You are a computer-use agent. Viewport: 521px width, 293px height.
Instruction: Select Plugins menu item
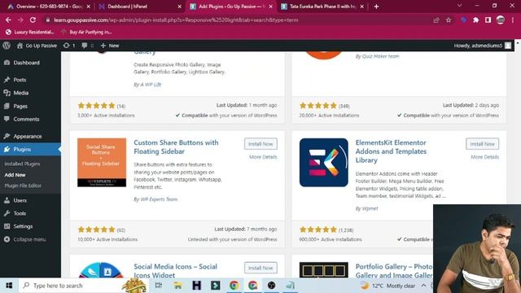(30, 149)
